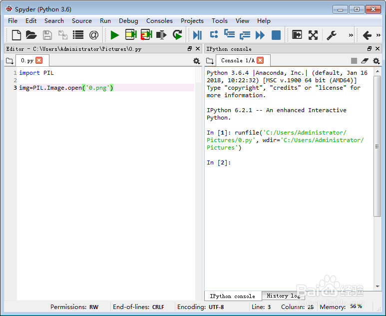Run cell and advance icon
386x316 pixels.
pos(146,35)
